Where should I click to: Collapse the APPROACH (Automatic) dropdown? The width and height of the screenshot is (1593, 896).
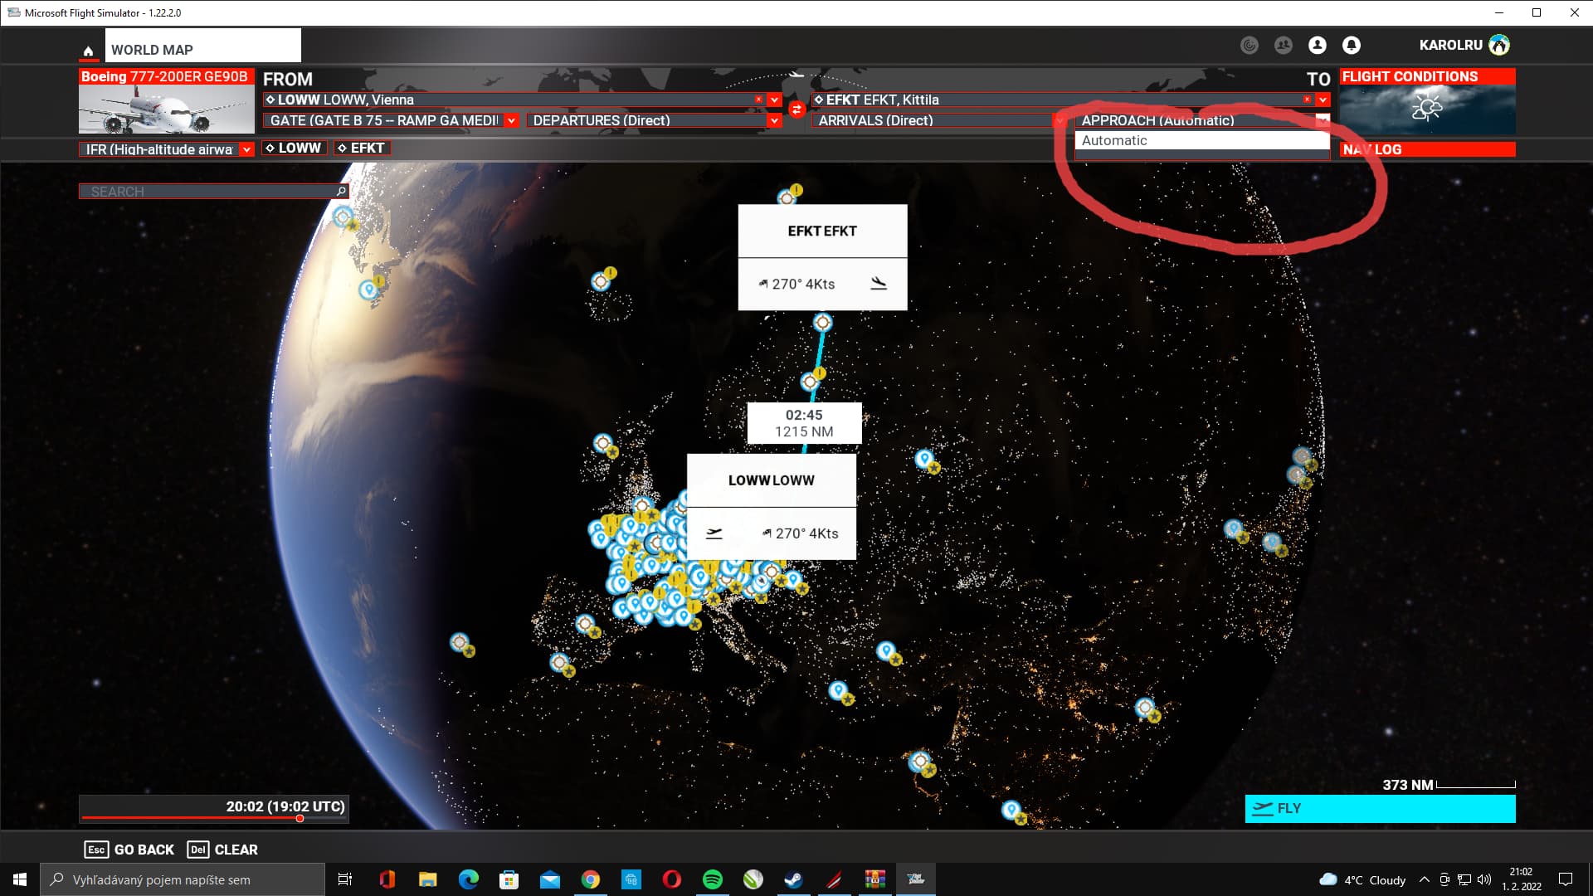(x=1323, y=120)
